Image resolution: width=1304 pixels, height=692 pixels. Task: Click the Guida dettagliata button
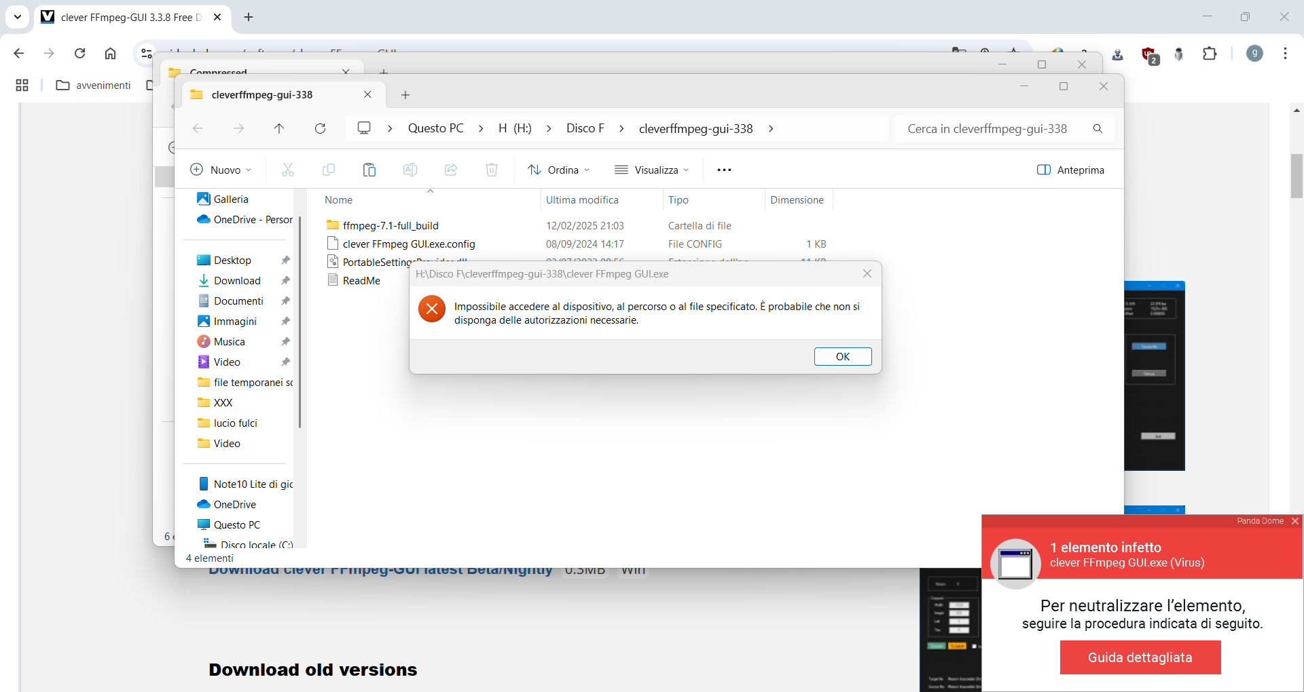click(x=1140, y=657)
